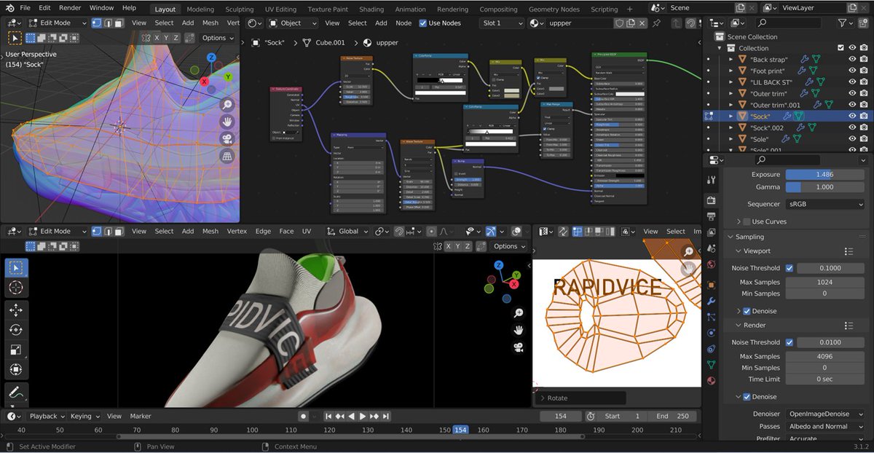Open the Playback dropdown in timeline
Image resolution: width=874 pixels, height=453 pixels.
coord(47,416)
